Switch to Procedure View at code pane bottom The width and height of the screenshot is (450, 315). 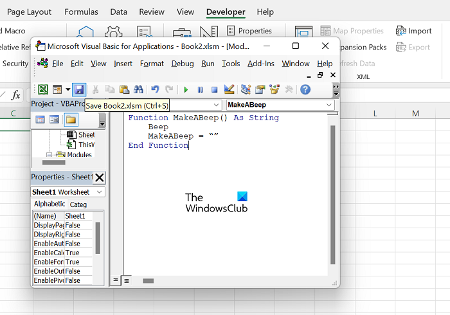116,280
